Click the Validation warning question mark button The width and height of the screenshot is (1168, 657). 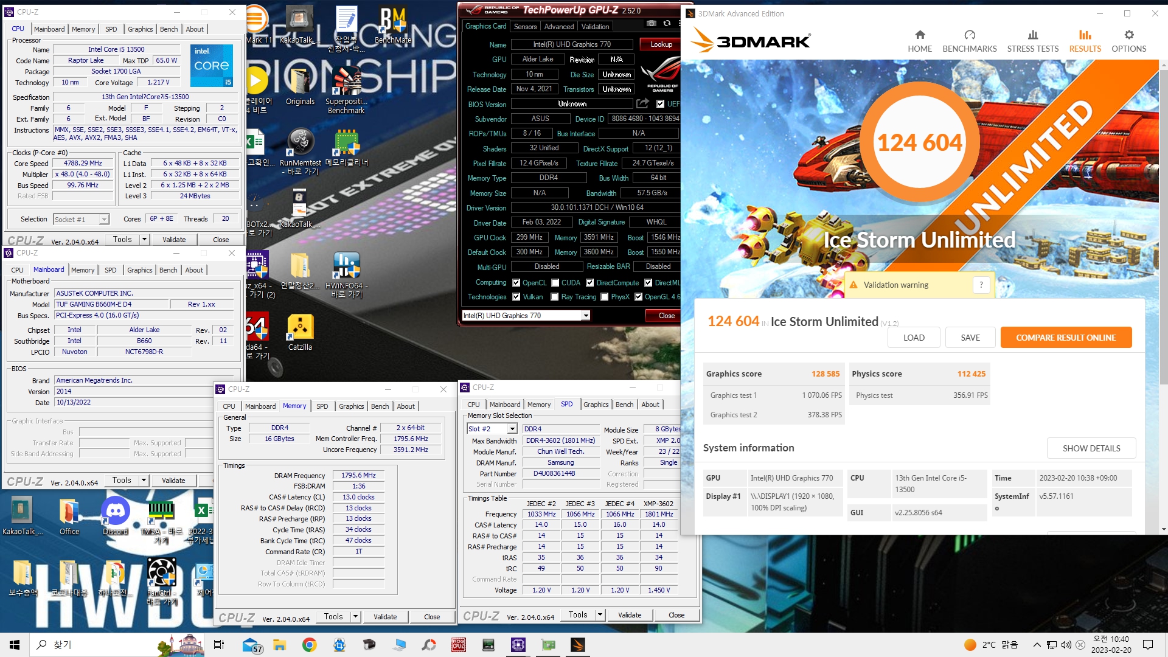point(981,285)
